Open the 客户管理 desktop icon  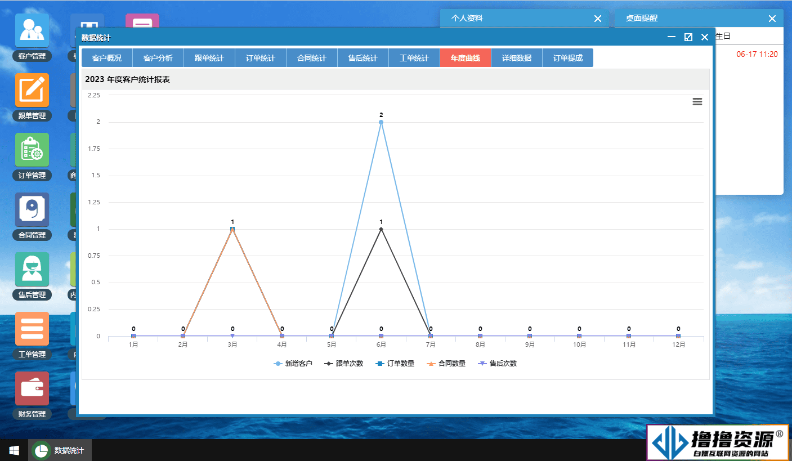point(32,30)
